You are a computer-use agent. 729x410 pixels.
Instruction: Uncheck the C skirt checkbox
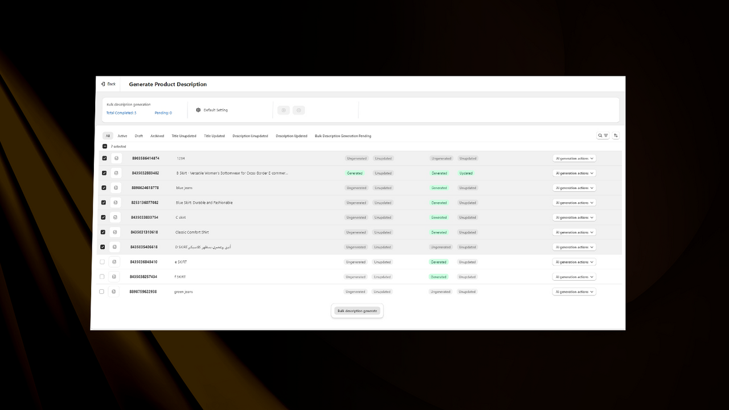click(103, 218)
